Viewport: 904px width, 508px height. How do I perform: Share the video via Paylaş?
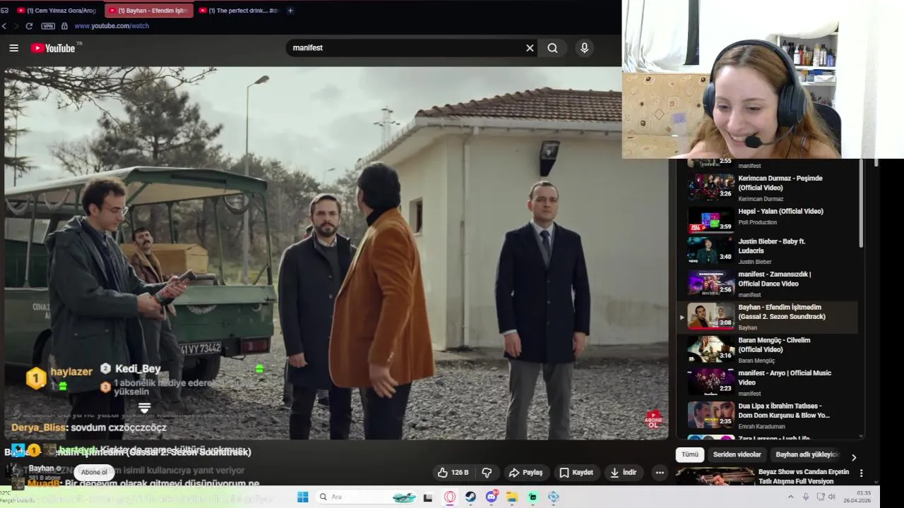coord(526,473)
